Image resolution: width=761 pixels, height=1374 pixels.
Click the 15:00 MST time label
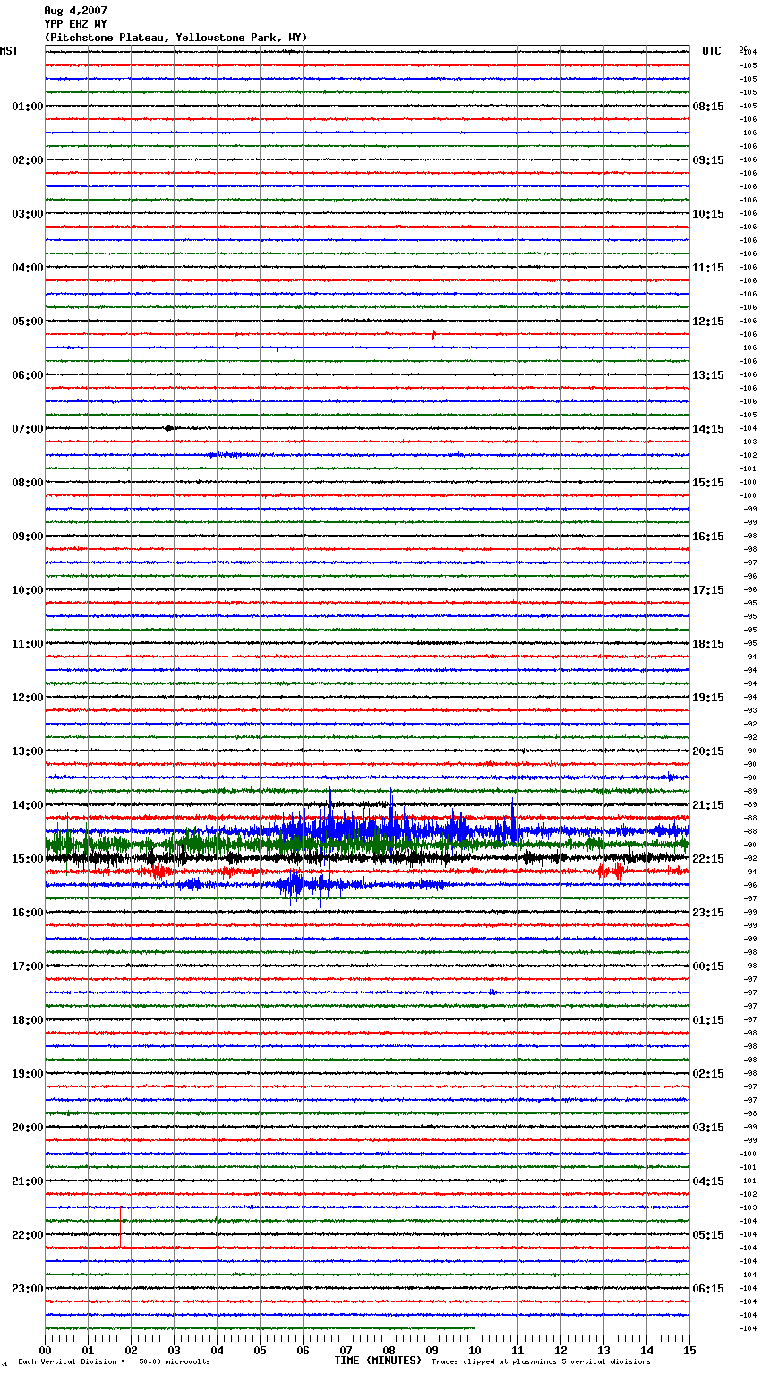click(27, 859)
